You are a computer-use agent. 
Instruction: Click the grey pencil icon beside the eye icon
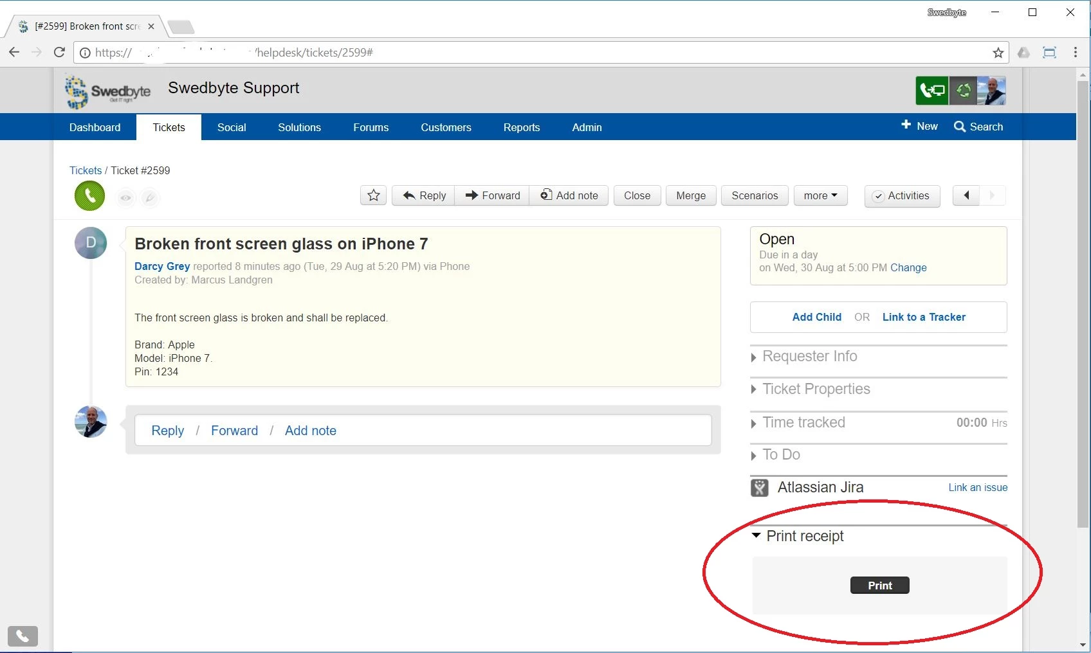tap(150, 197)
